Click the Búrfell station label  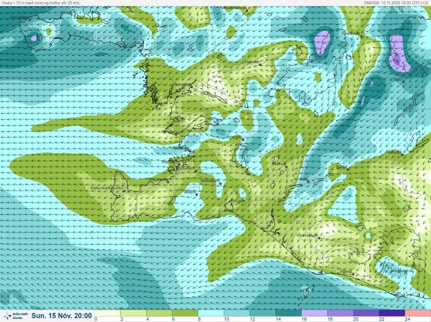(x=342, y=167)
